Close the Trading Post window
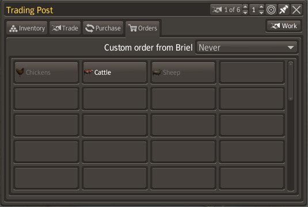This screenshot has height=207, width=308. [x=296, y=10]
